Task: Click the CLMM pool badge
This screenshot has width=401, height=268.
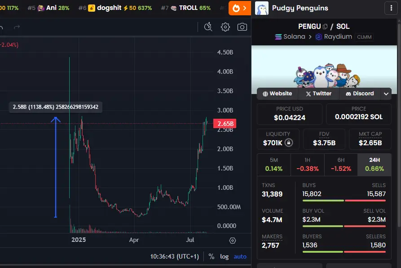Action: tap(364, 37)
